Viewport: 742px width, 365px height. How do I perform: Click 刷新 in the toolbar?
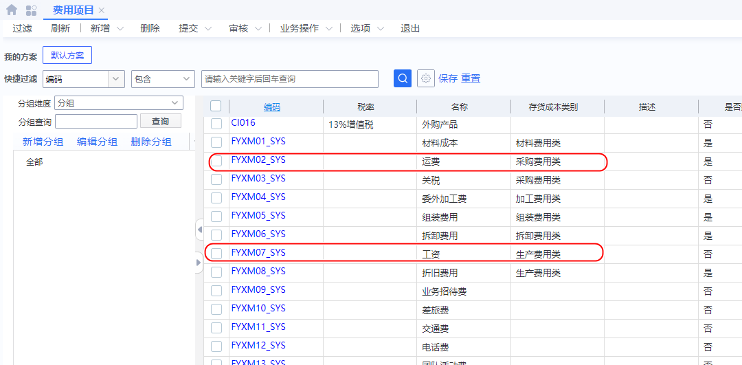(60, 29)
